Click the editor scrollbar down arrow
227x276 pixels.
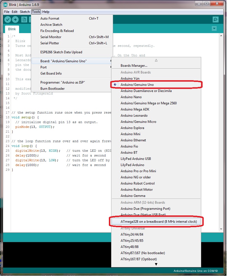coord(221,229)
